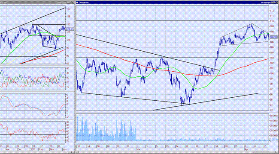The image size is (279, 154).
Task: Click the Mar label on main chart date axis
Action: [x=139, y=149]
